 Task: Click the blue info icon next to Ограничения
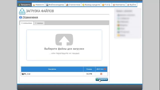[20, 17]
